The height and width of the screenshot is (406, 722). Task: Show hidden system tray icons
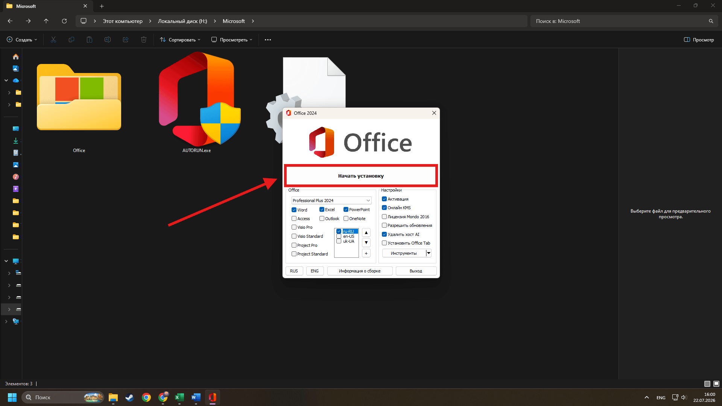tap(647, 397)
